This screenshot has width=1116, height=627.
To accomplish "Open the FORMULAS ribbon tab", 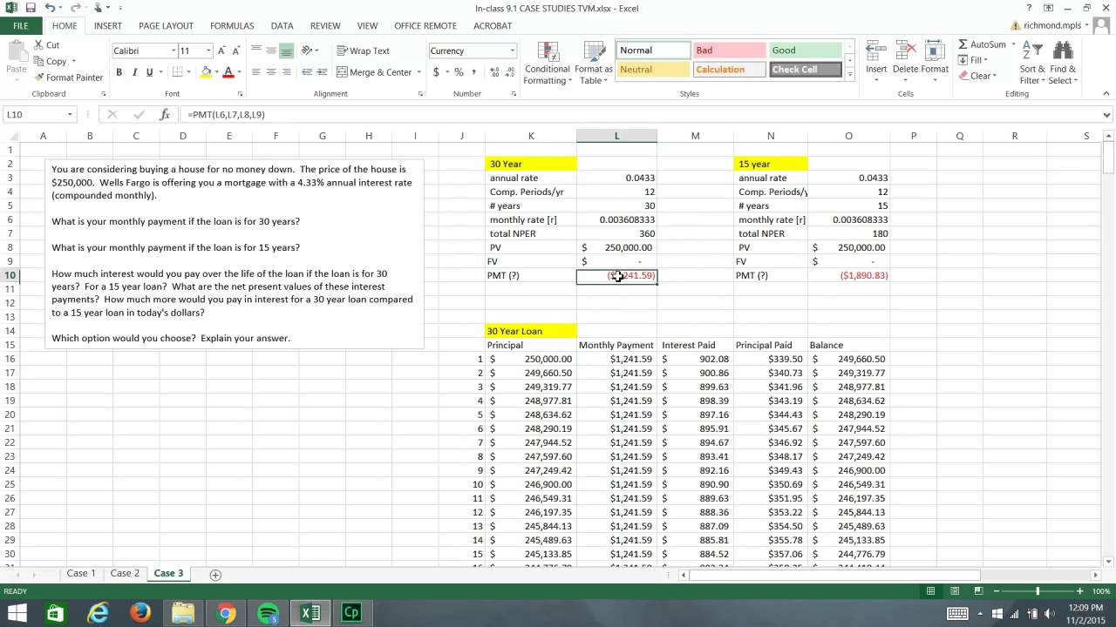I will (232, 26).
